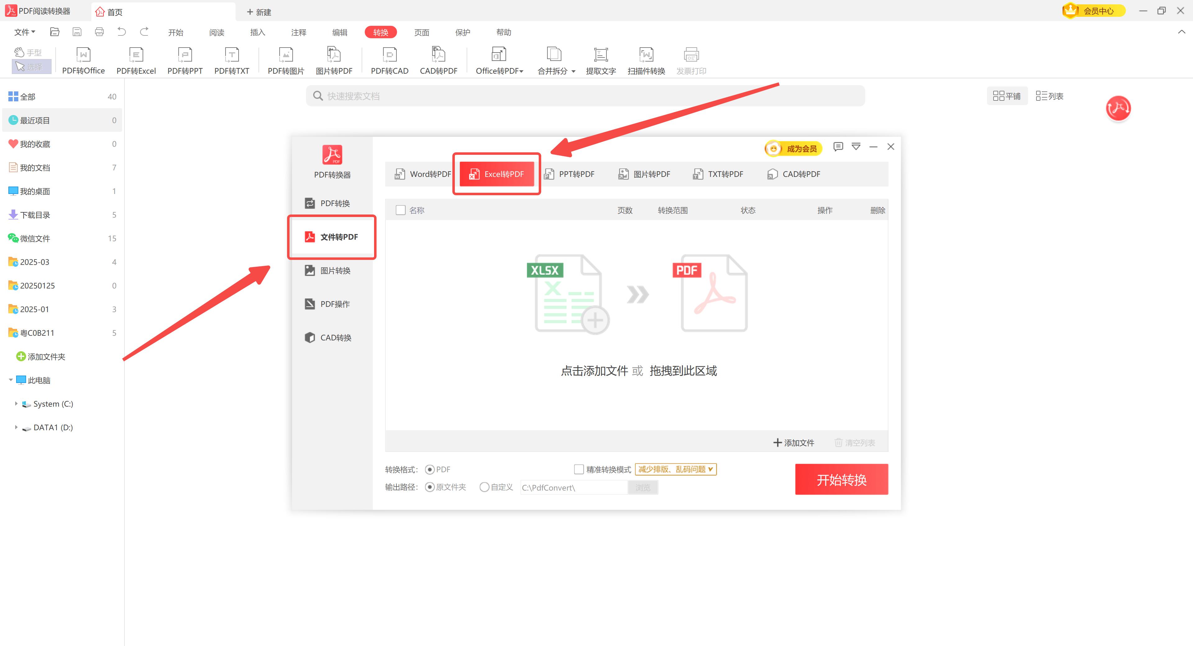Switch to 列表 list view
This screenshot has width=1193, height=646.
click(x=1049, y=96)
